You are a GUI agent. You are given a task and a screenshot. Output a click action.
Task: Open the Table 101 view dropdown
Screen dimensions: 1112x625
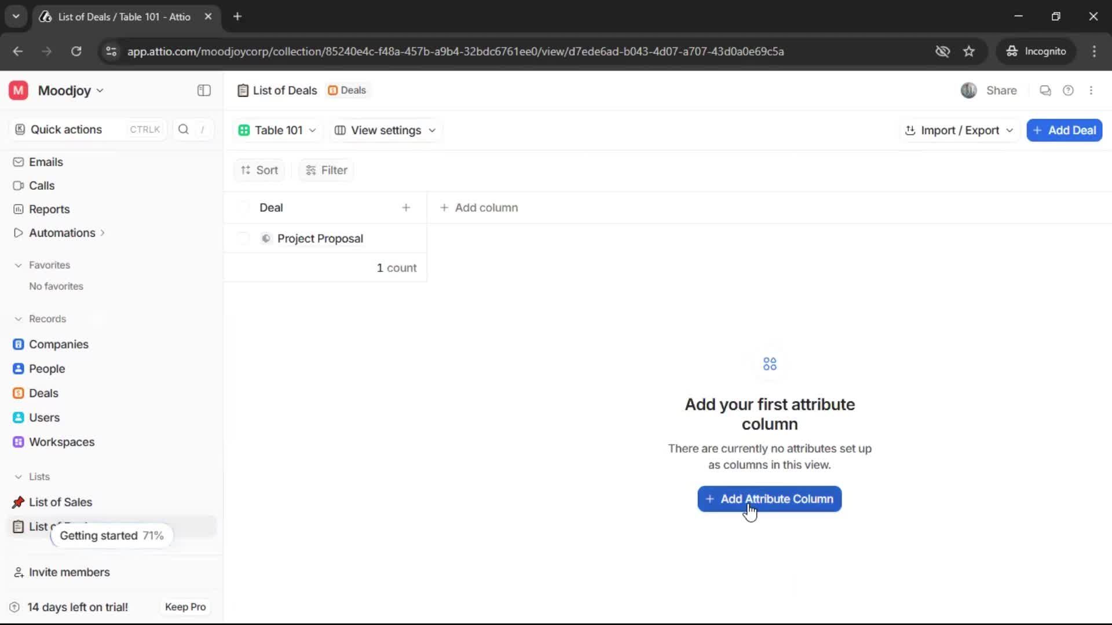click(277, 130)
